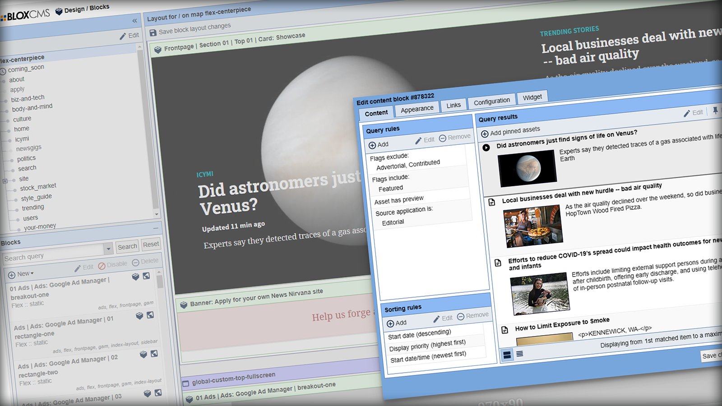The image size is (722, 406).
Task: Click block icon on breakout-one ad row
Action: click(x=135, y=277)
